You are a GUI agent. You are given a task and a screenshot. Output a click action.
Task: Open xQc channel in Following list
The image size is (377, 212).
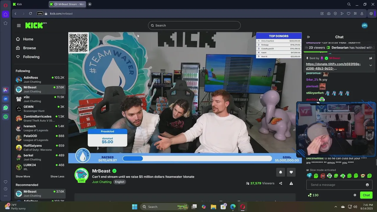(40, 99)
